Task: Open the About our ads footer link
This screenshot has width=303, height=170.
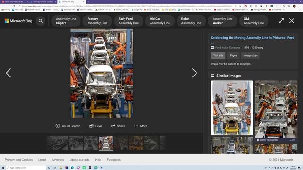Action: pos(80,160)
